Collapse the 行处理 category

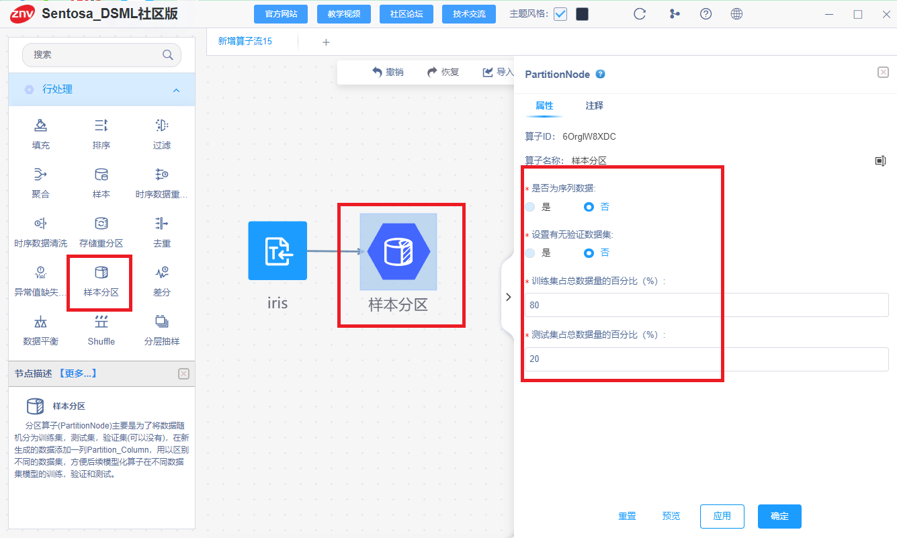[176, 90]
